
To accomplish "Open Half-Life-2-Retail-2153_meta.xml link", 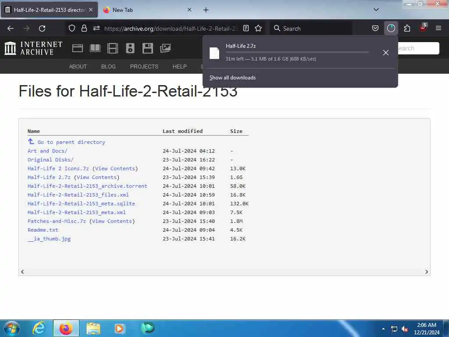I will point(77,212).
